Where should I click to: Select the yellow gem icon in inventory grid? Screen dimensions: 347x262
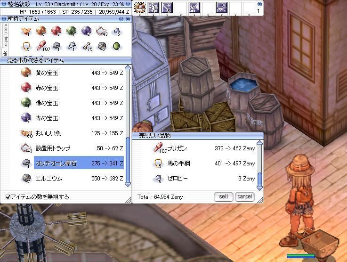pos(41,31)
